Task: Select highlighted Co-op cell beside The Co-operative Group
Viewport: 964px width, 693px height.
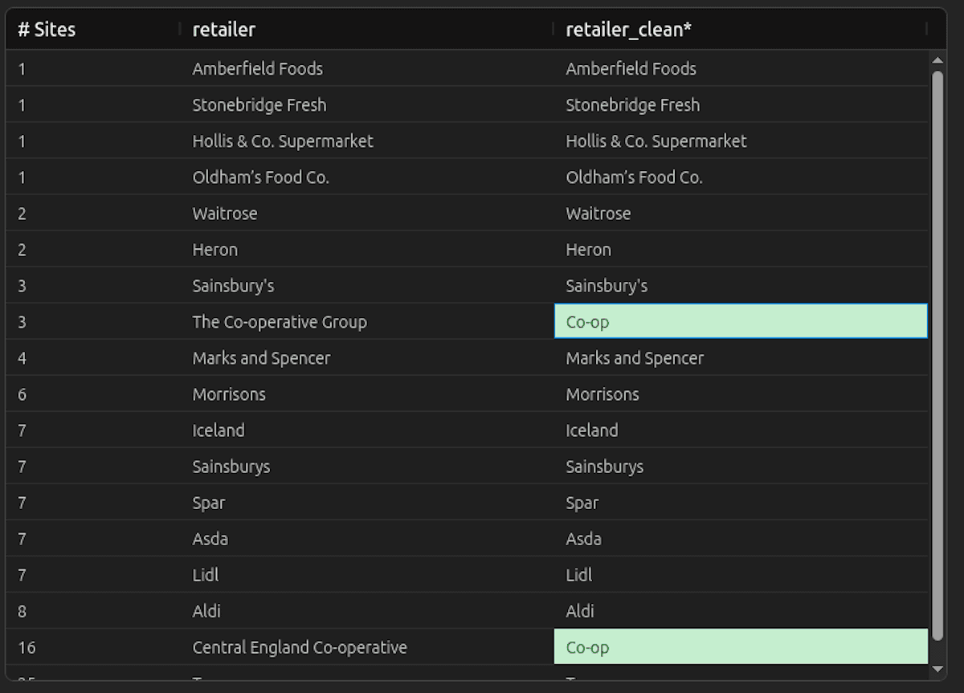Action: (741, 321)
